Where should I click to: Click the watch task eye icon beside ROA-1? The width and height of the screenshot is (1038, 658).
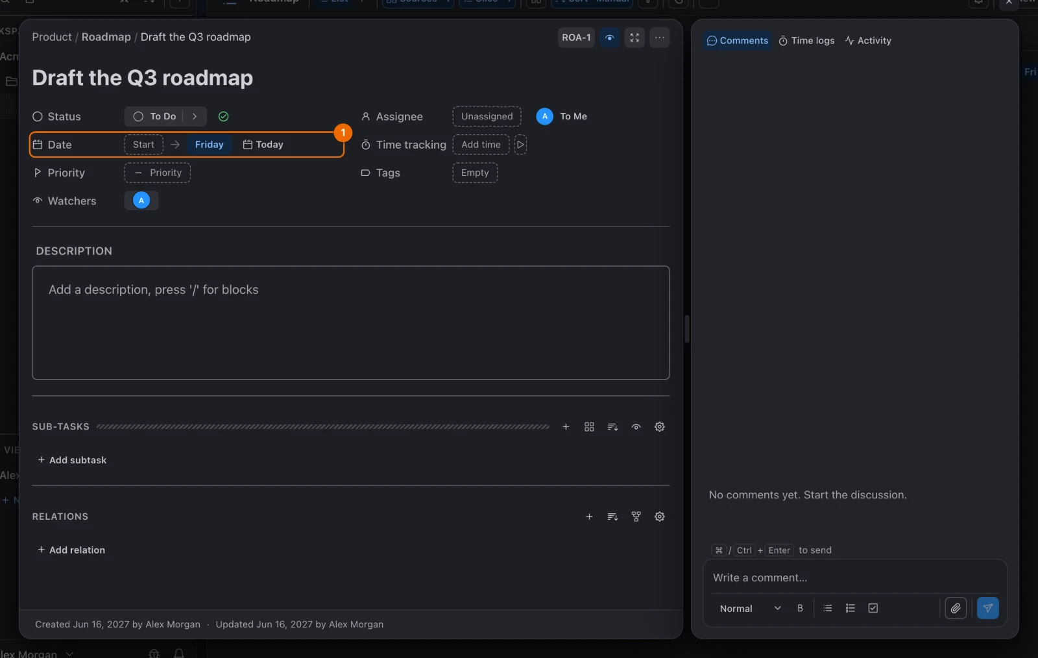click(x=609, y=38)
